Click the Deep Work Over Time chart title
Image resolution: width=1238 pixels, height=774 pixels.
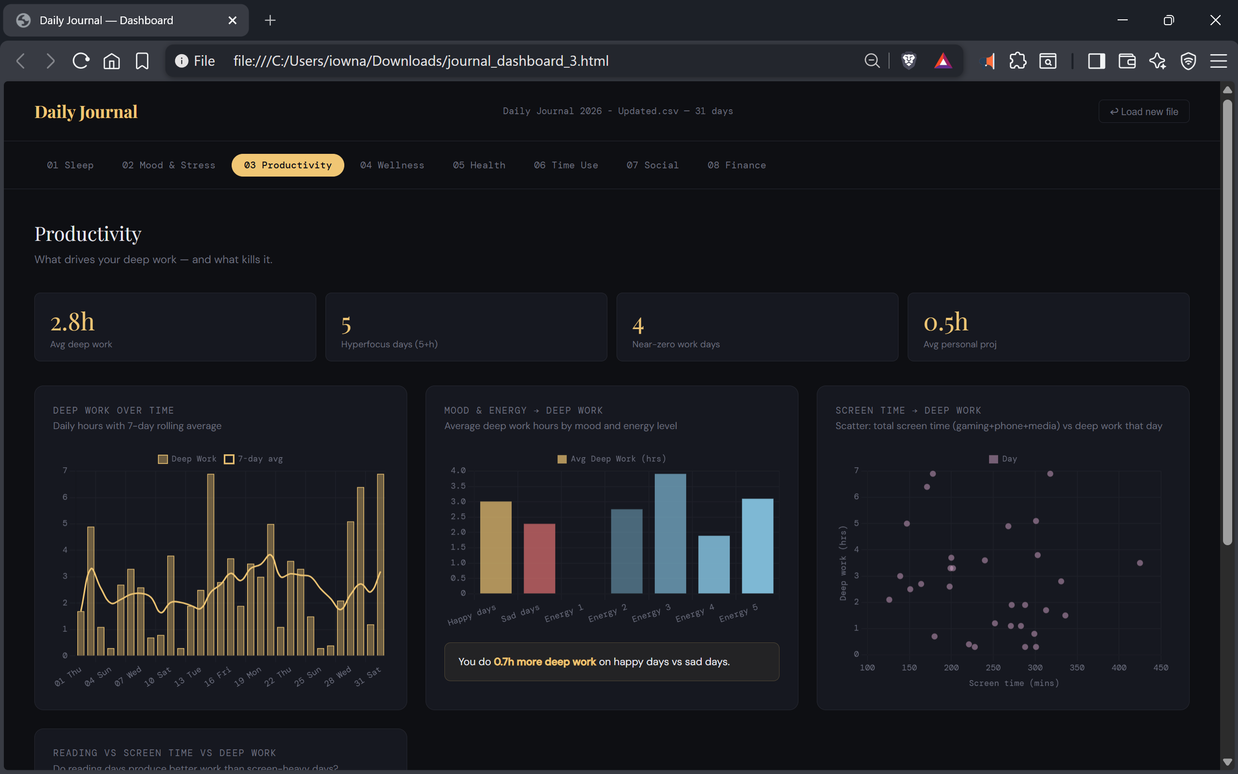point(114,410)
